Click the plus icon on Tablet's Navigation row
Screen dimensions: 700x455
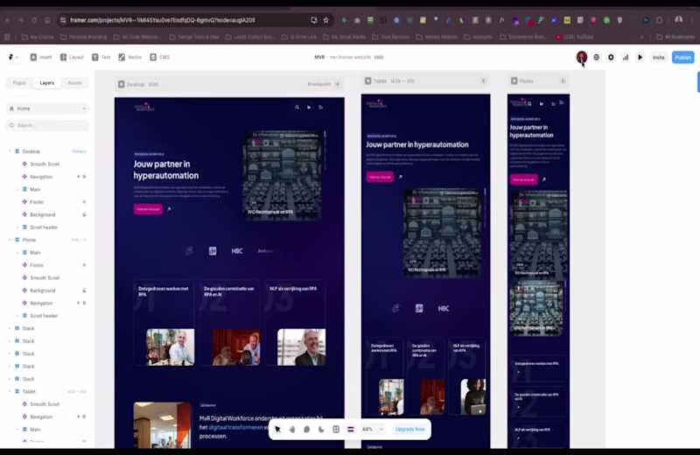click(x=78, y=416)
